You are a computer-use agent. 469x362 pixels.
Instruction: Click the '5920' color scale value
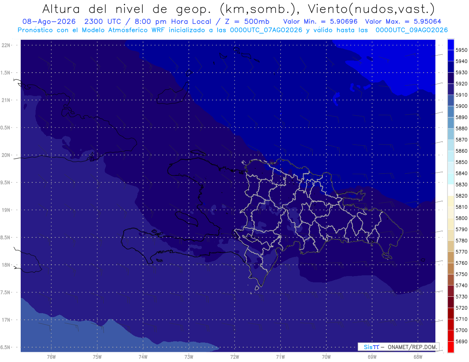(x=462, y=84)
